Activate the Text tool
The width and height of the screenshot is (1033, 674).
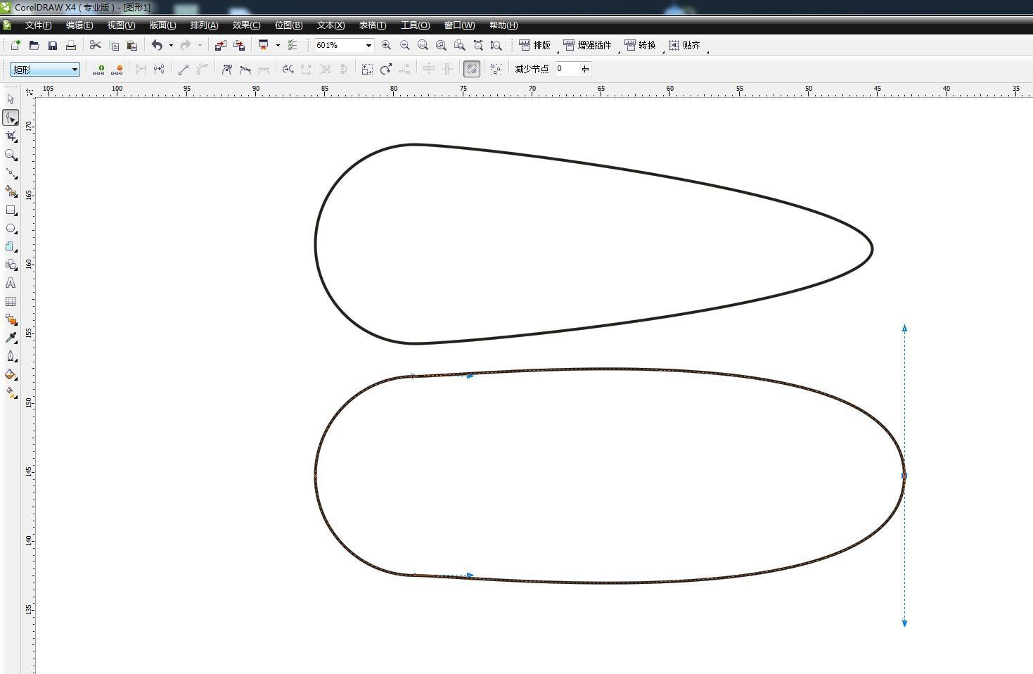11,283
